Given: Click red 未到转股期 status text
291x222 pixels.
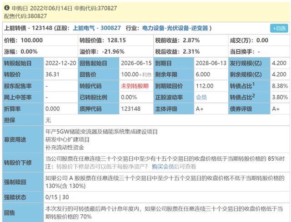Looking at the screenshot, I should pyautogui.click(x=135, y=86).
